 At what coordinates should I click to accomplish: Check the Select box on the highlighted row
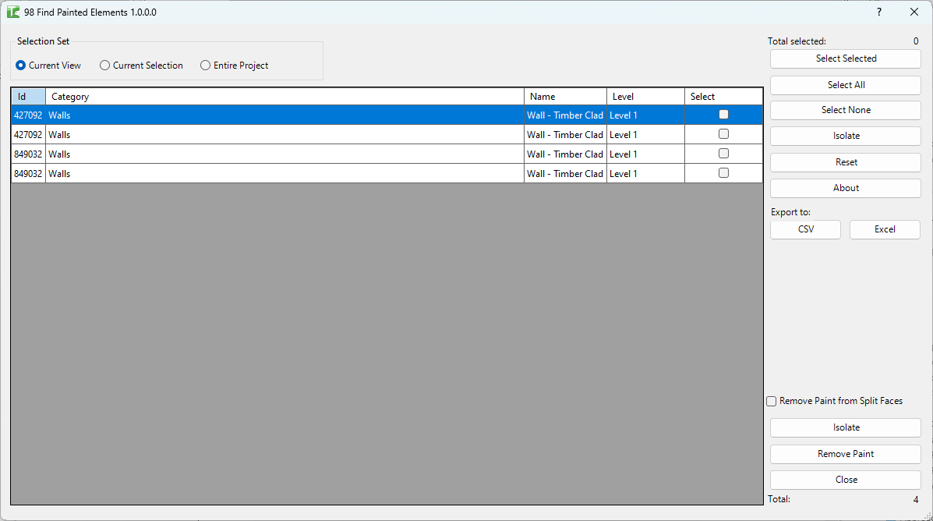click(723, 114)
